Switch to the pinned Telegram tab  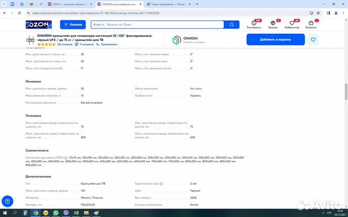click(22, 4)
